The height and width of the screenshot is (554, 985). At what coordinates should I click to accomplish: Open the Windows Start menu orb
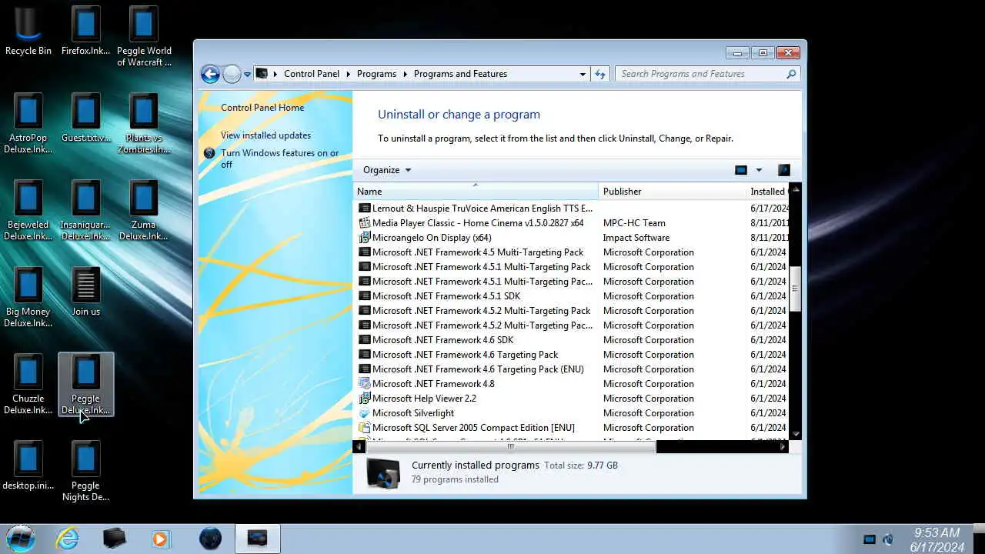pos(21,538)
